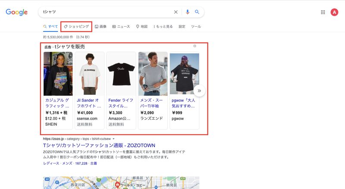Screen dimensions: 345x189
Task: Click the ランズエンド seller name
Action: tap(151, 118)
